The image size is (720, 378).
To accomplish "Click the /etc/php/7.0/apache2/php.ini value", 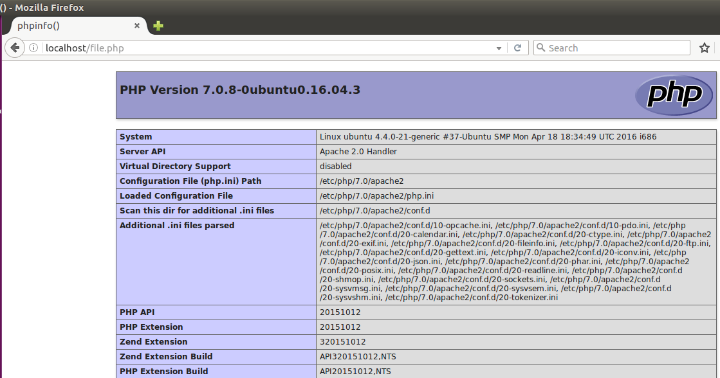I will (376, 195).
